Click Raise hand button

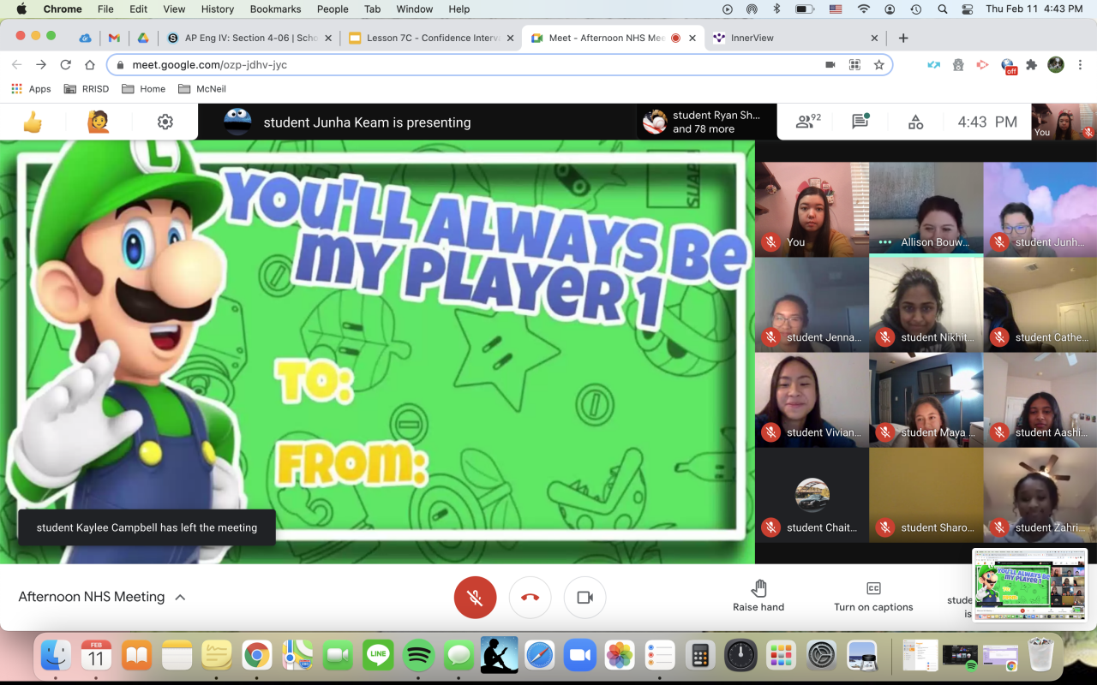click(x=758, y=596)
